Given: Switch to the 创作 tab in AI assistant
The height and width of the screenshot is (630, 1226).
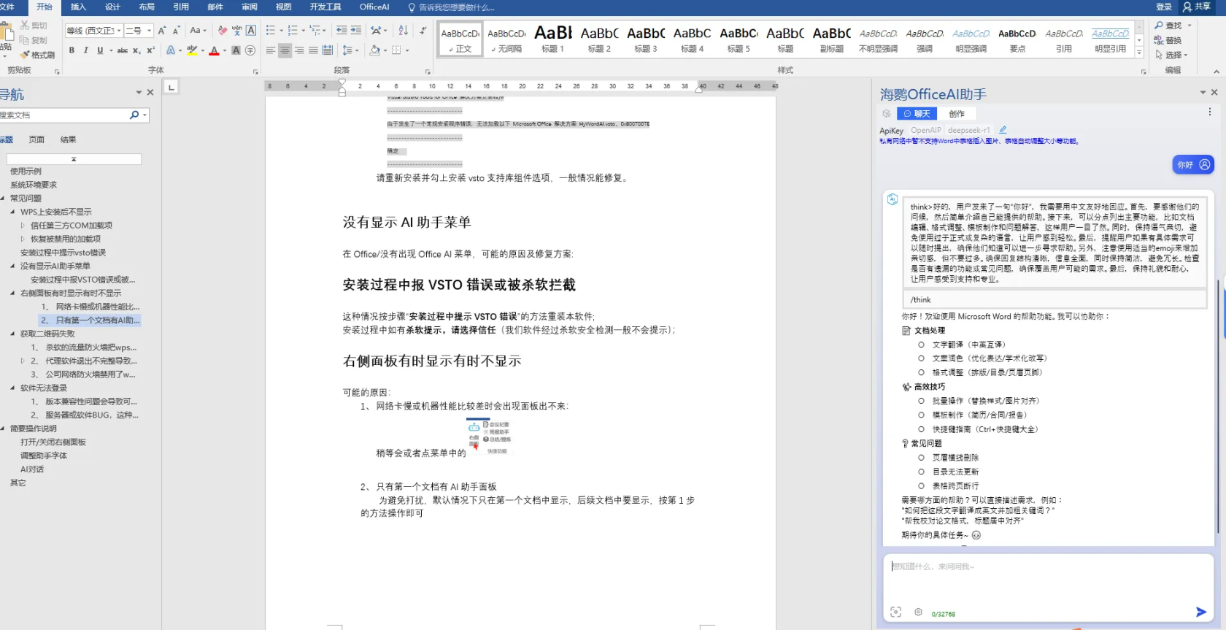Looking at the screenshot, I should (956, 114).
